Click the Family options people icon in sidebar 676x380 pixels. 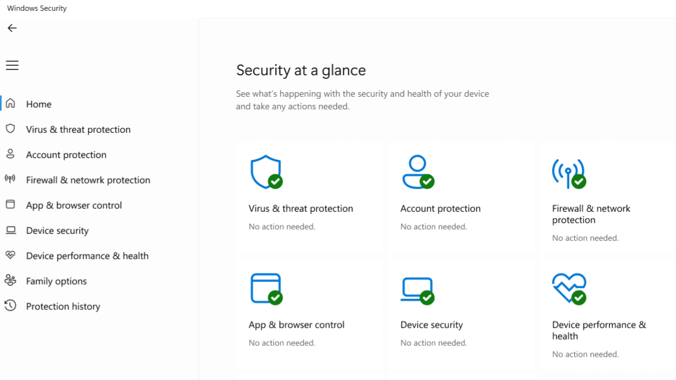(10, 280)
